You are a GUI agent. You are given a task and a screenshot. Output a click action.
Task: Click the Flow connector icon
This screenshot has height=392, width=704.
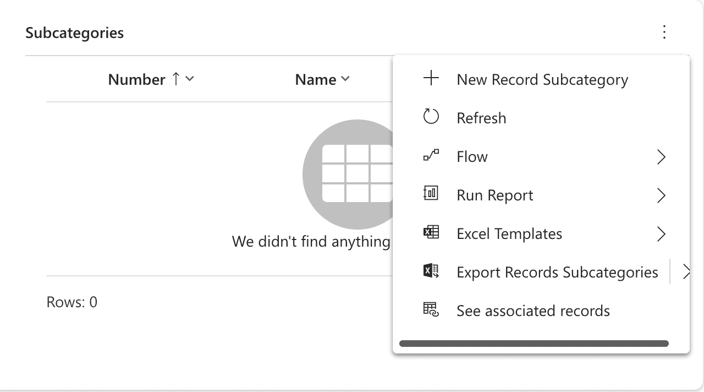click(x=431, y=156)
